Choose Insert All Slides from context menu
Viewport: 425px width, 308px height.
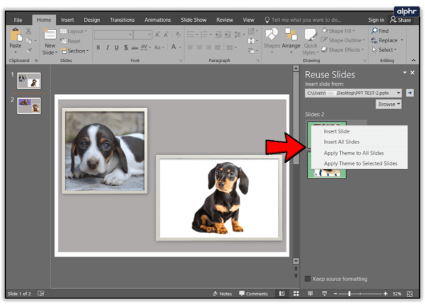click(x=342, y=142)
